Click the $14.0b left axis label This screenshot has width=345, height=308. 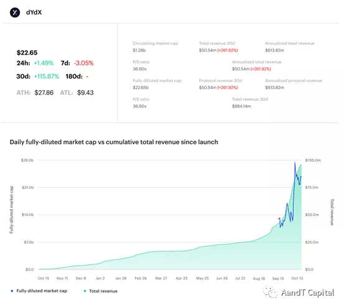pos(28,215)
